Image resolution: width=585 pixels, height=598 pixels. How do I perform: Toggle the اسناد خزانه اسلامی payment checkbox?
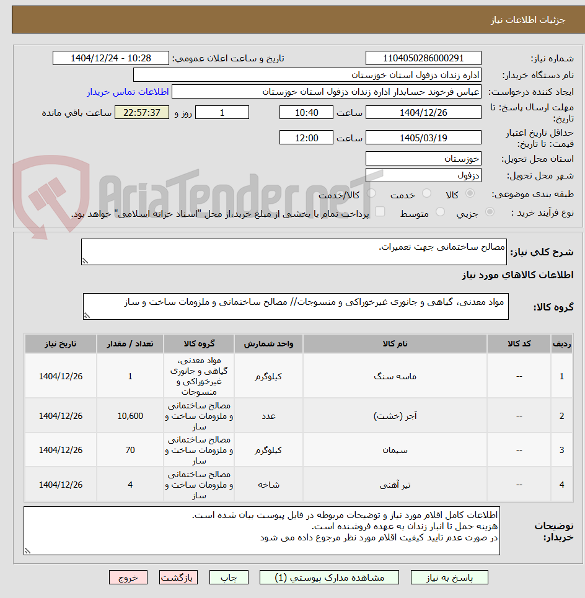pos(380,212)
